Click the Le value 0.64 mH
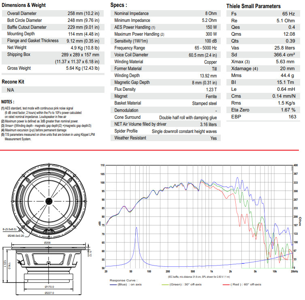 pyautogui.click(x=286, y=89)
